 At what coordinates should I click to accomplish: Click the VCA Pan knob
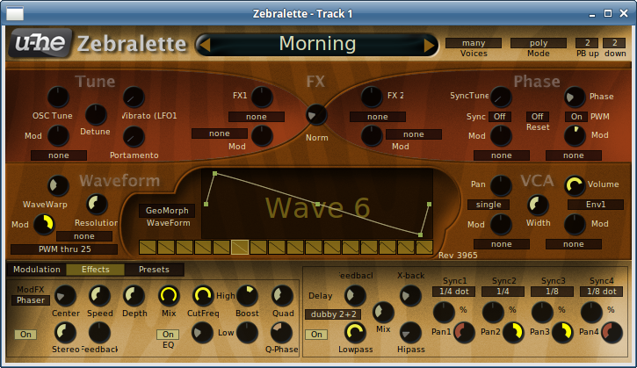[x=501, y=186]
